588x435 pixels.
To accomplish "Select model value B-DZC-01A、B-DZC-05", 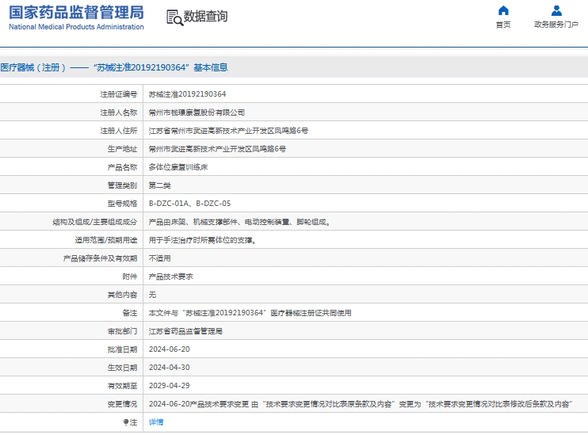I will click(189, 204).
